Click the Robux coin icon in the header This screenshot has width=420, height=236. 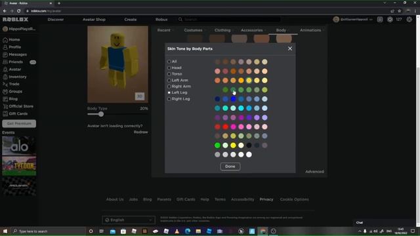point(390,20)
